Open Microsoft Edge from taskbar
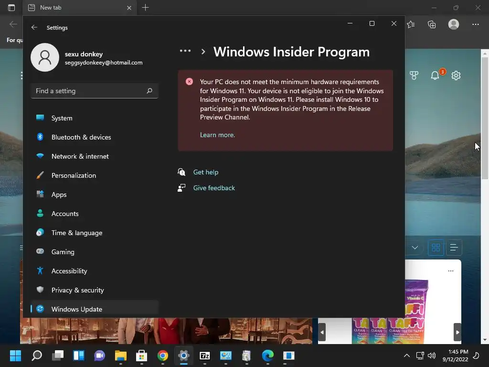 pos(267,356)
